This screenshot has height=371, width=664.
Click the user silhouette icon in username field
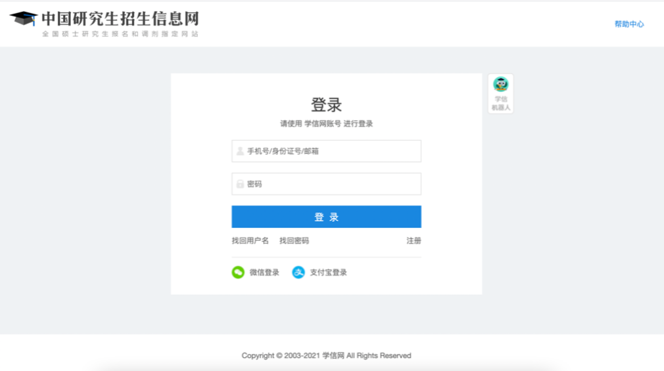tap(240, 151)
